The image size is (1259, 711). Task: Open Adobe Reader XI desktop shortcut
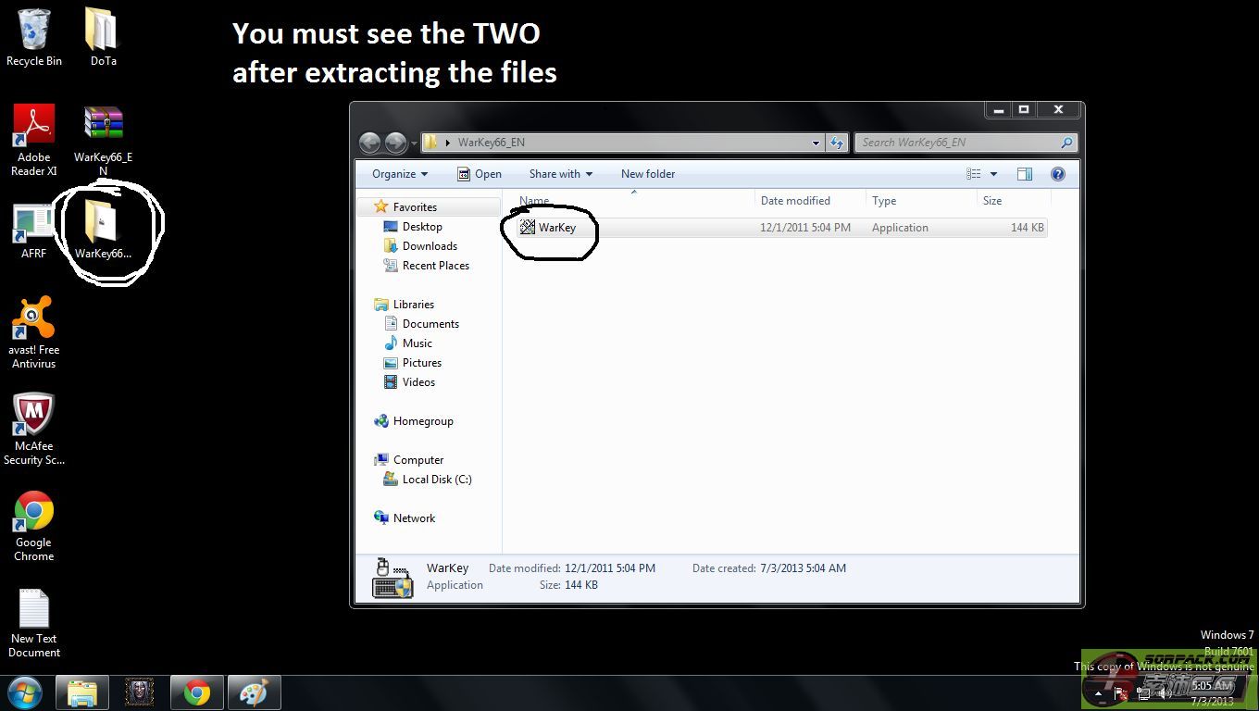pos(34,127)
